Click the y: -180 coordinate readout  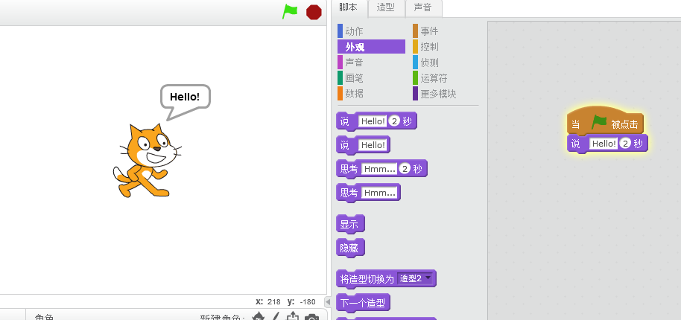click(301, 302)
